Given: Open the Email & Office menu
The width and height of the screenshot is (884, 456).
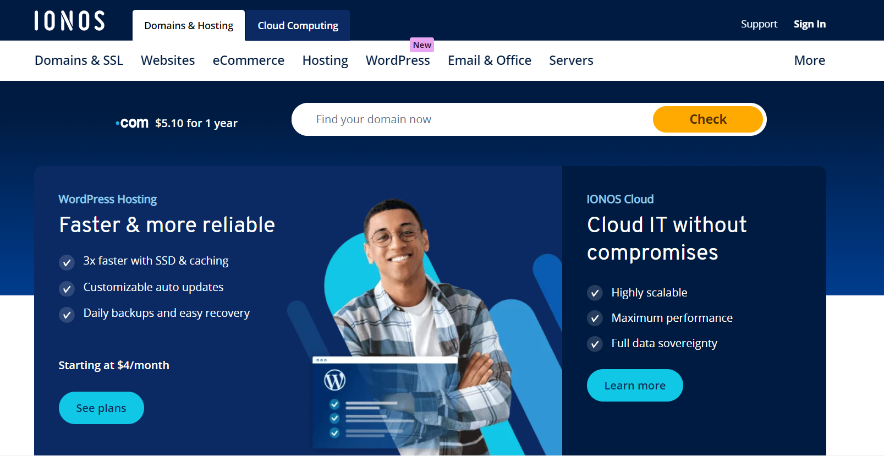Looking at the screenshot, I should pyautogui.click(x=490, y=61).
